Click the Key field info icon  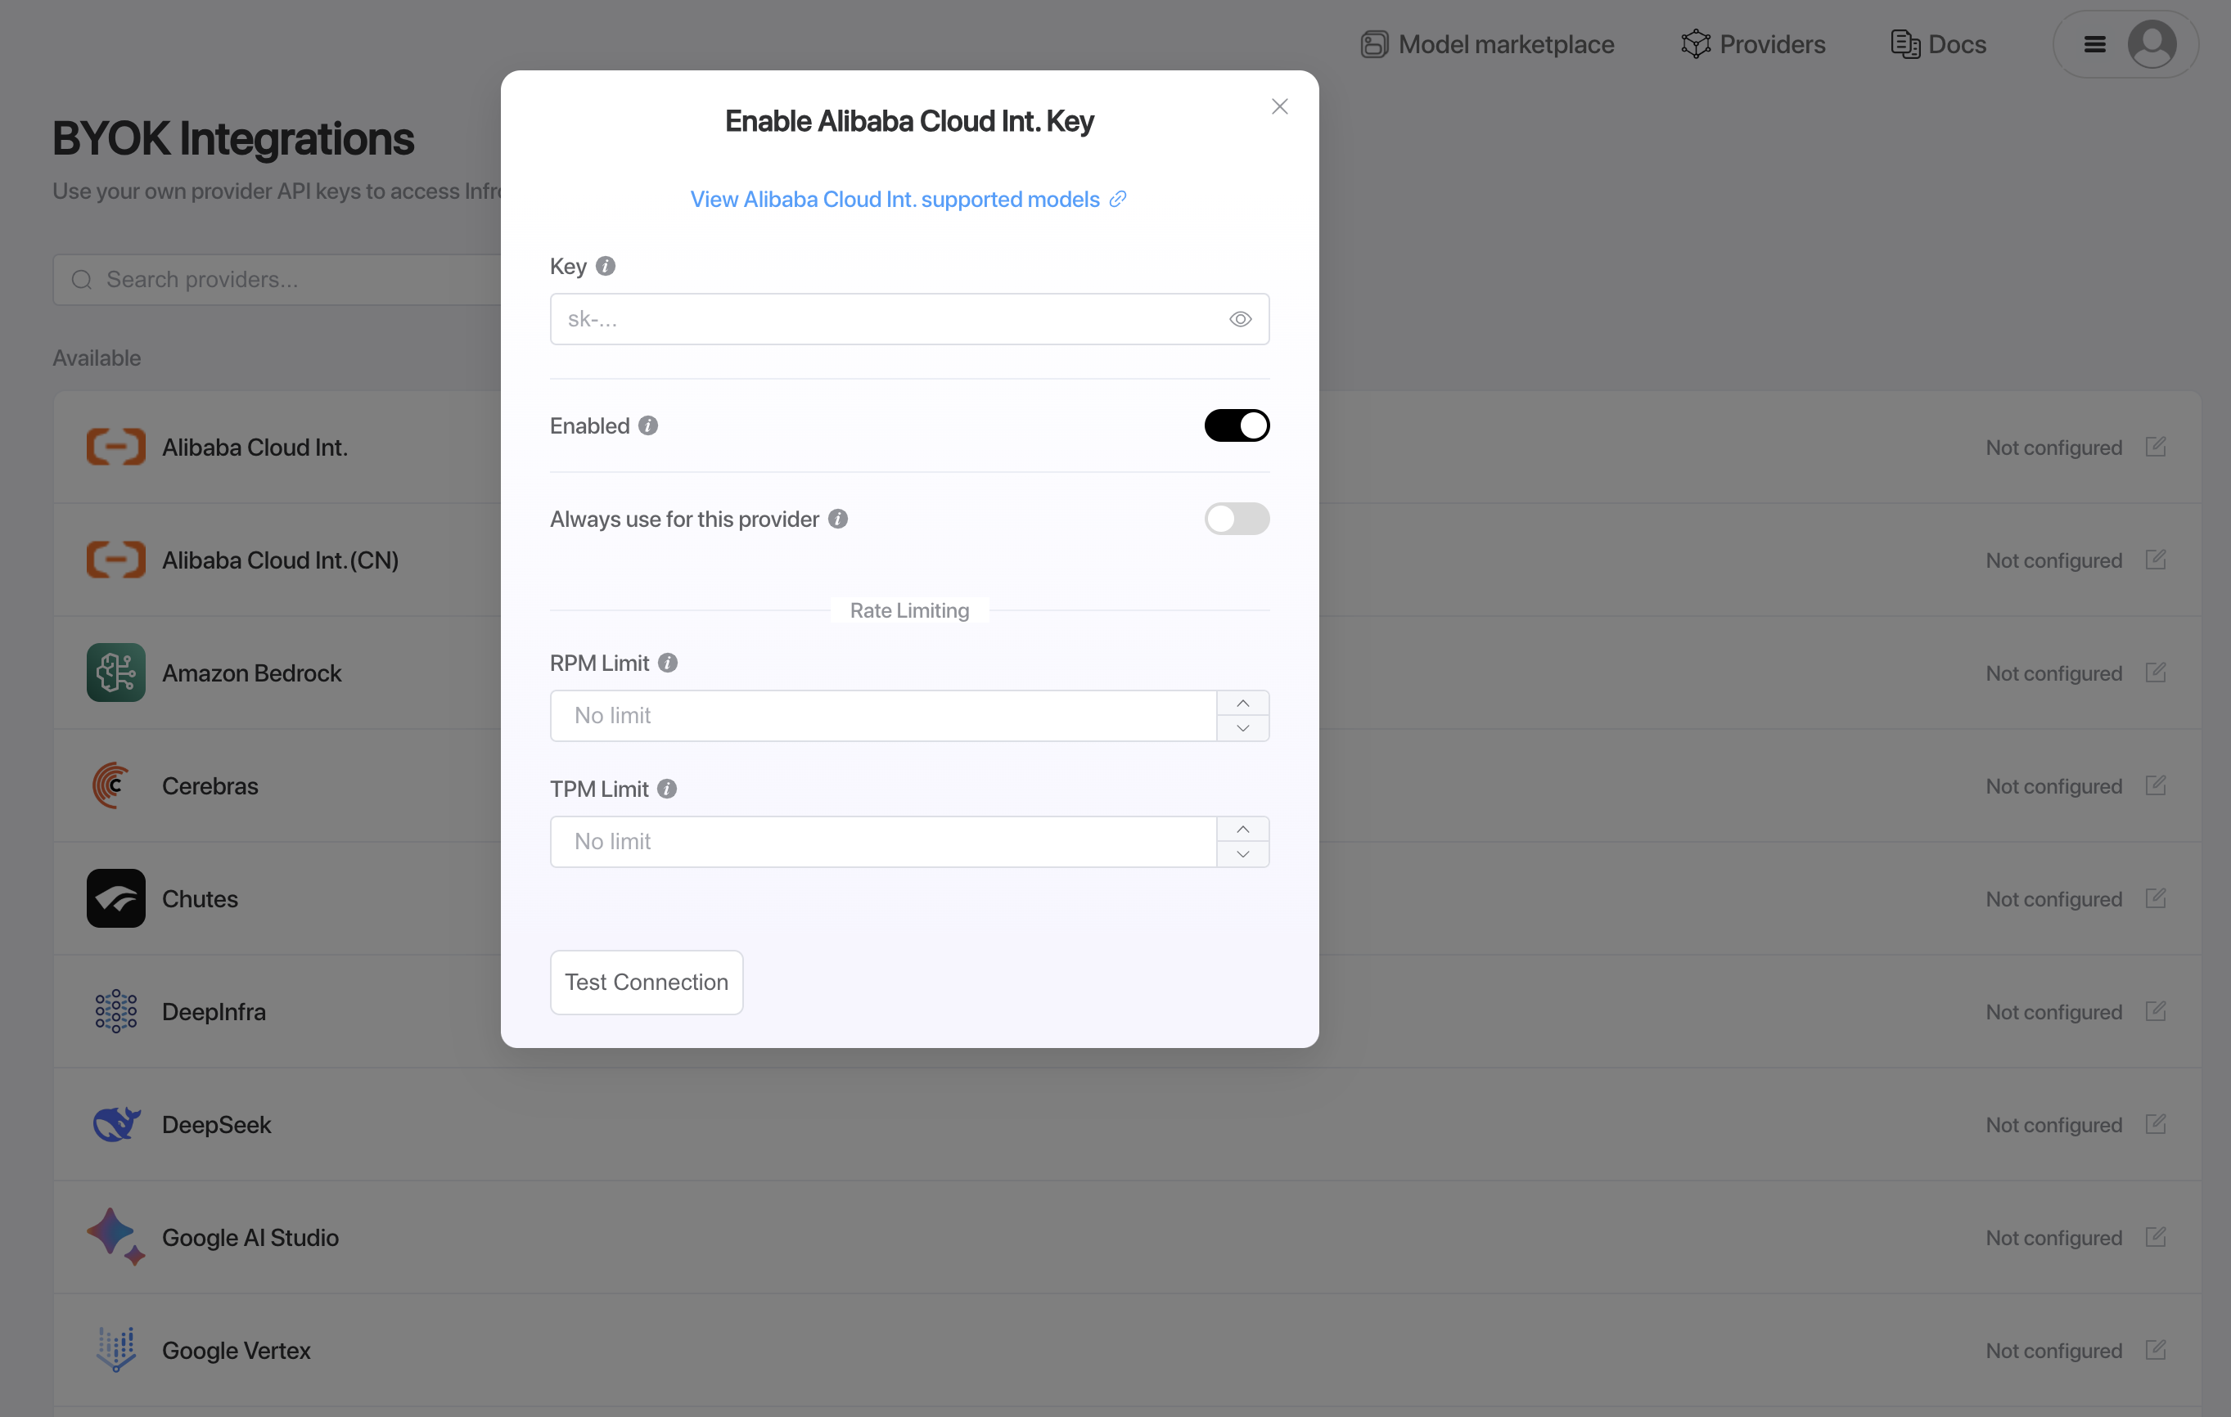605,267
